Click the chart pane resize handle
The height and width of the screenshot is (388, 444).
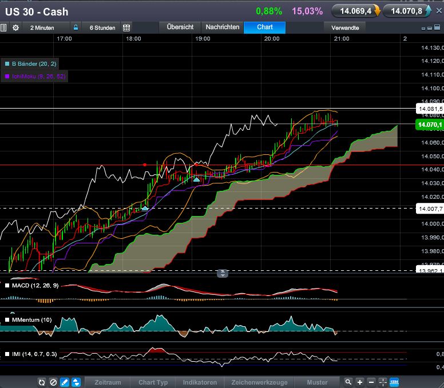click(x=222, y=274)
